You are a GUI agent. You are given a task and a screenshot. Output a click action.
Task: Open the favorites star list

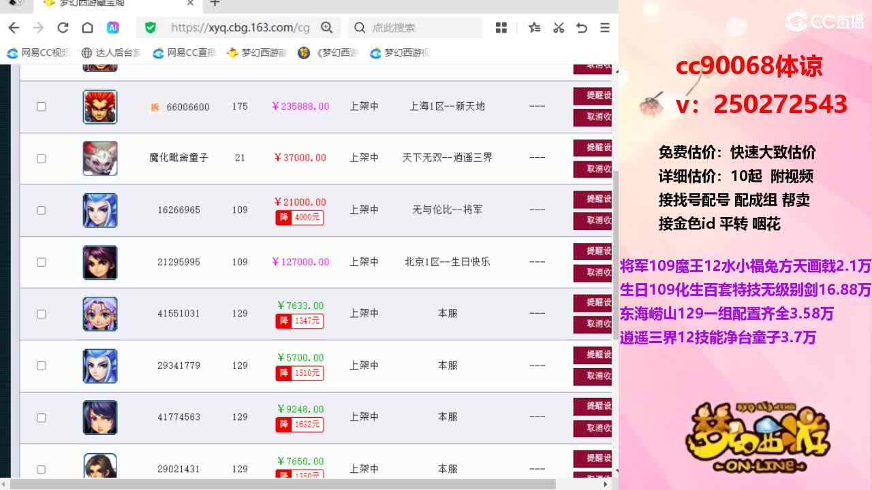[535, 28]
